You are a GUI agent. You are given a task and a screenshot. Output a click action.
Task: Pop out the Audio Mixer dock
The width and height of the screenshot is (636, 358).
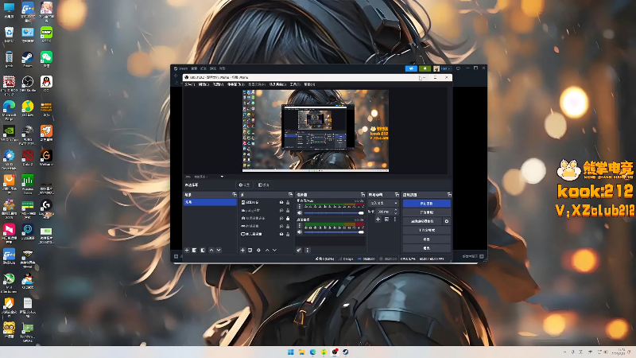point(363,195)
